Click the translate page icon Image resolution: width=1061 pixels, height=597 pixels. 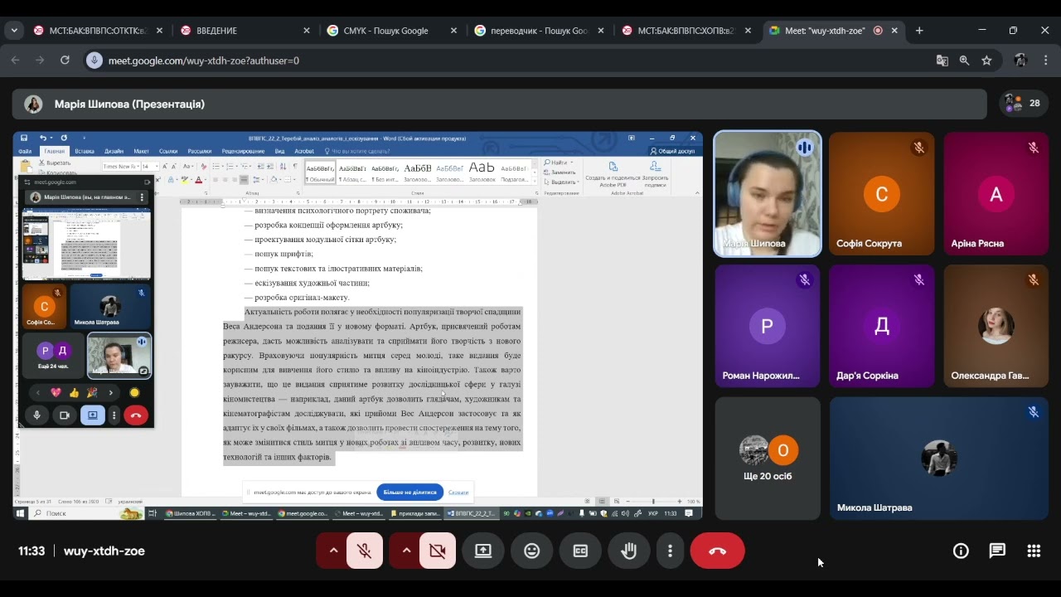coord(942,61)
